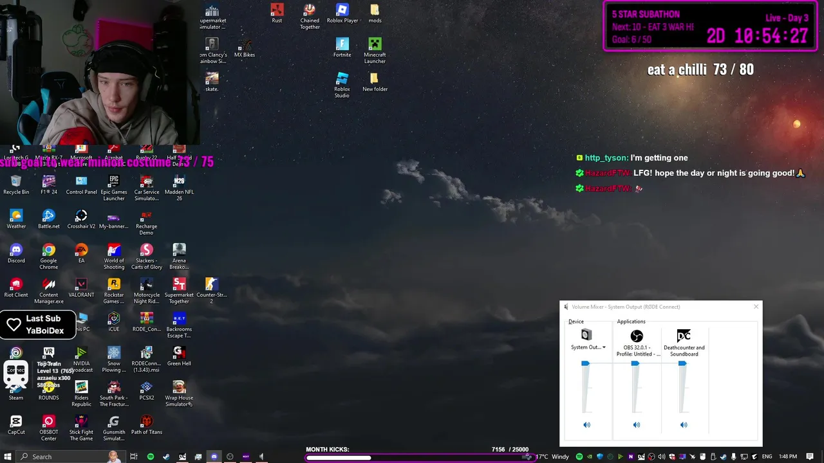Select the Epic Games Launcher icon

coord(114,187)
